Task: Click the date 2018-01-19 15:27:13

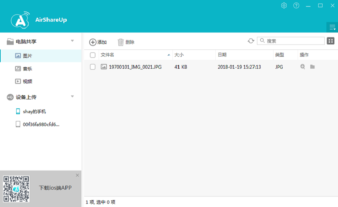Action: click(x=239, y=67)
